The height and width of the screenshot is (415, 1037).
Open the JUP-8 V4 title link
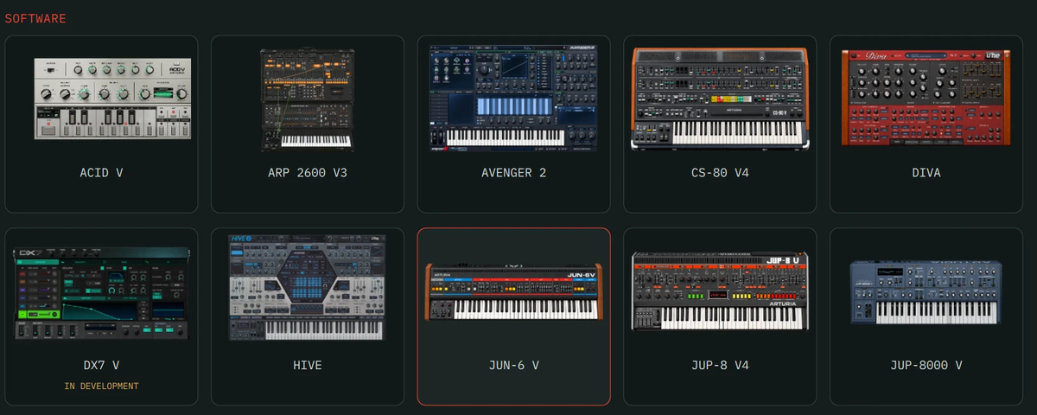point(720,366)
